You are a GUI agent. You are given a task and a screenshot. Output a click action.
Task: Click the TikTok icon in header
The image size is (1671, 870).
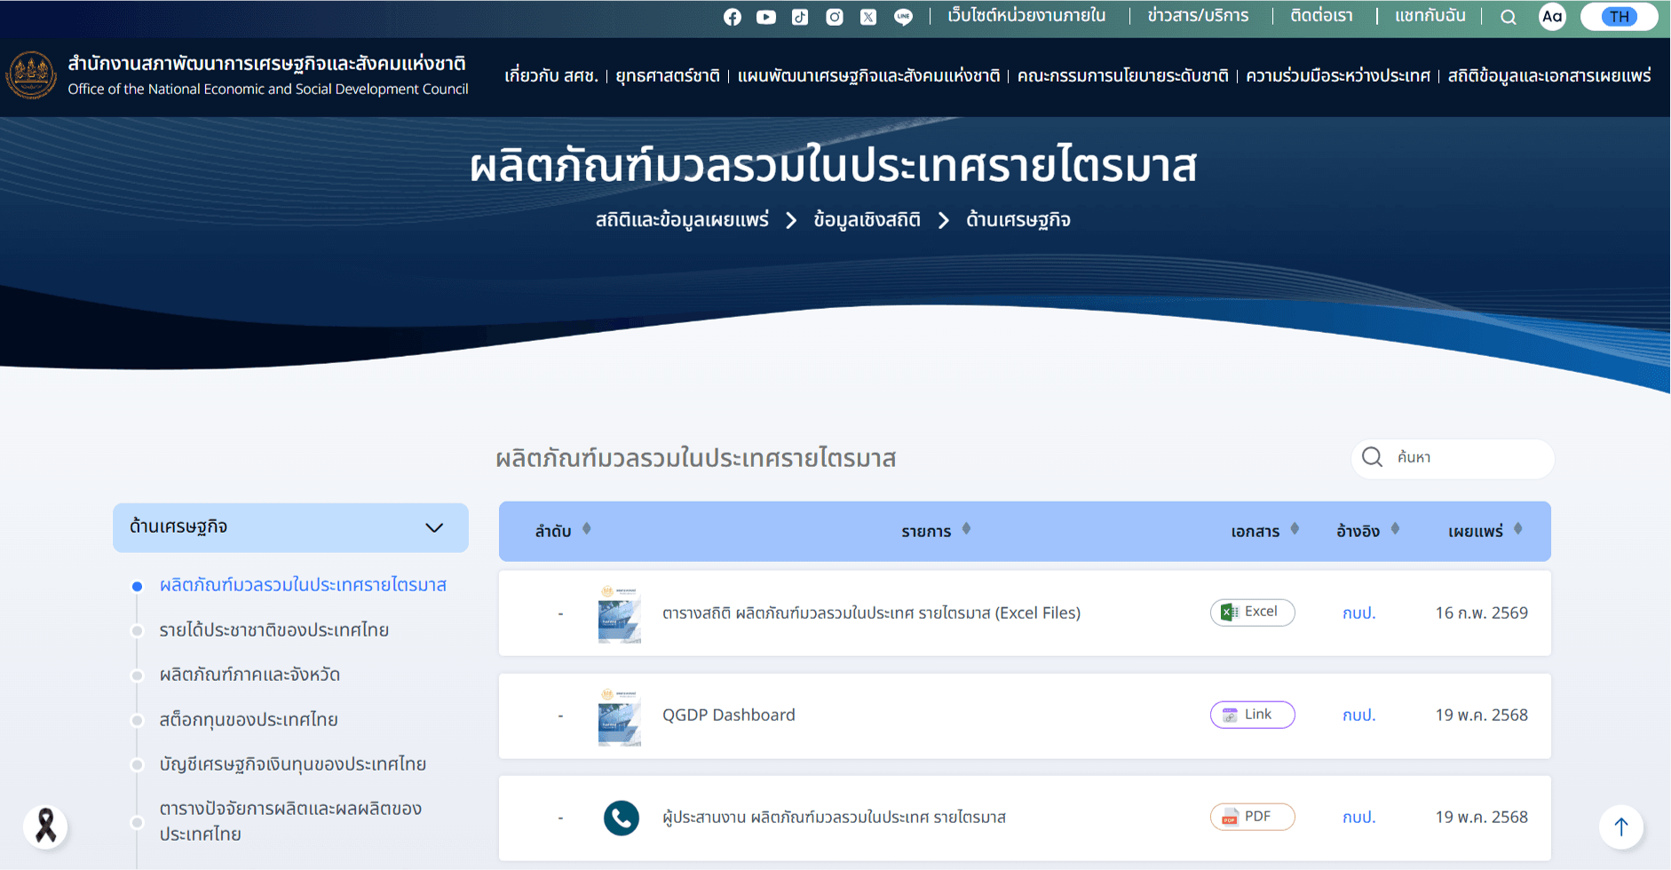800,17
